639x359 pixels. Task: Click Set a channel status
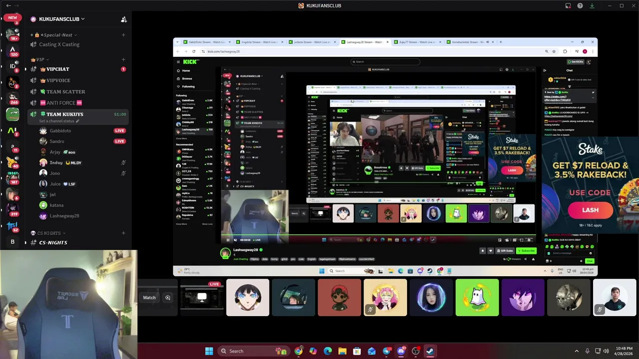tap(59, 121)
